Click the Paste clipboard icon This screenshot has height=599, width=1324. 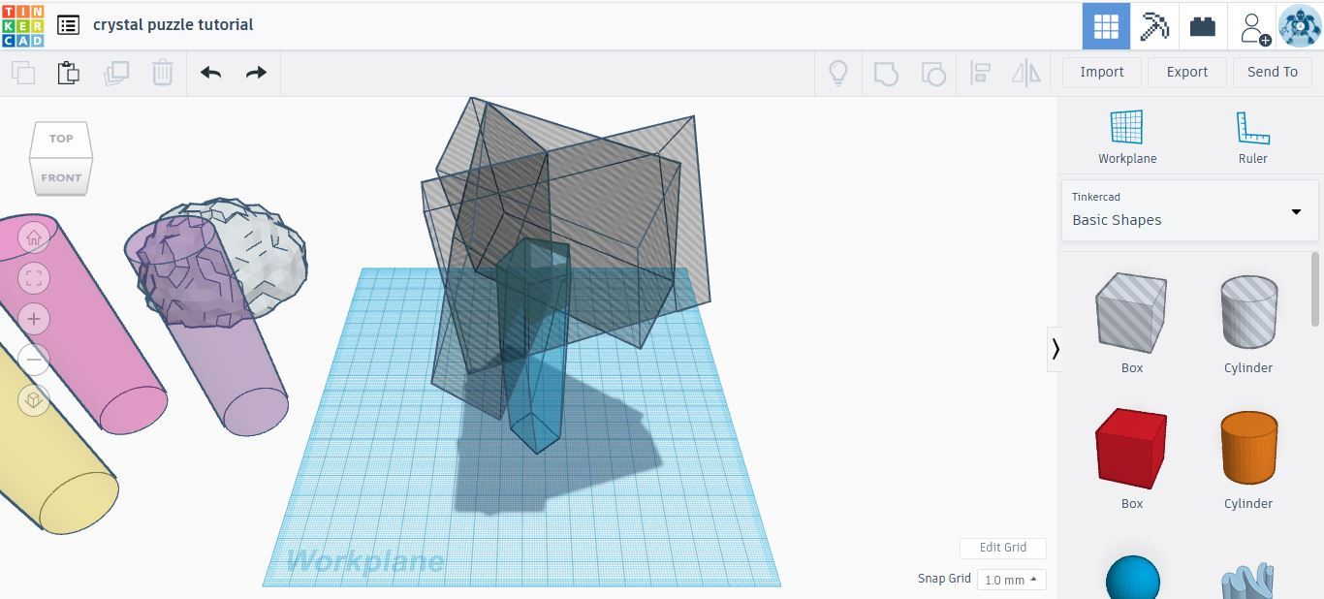[x=68, y=73]
